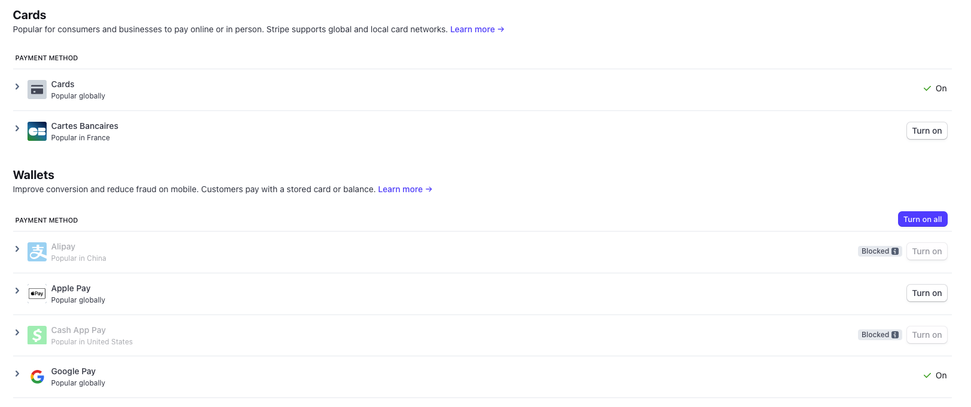Viewport: 971px width, 407px height.
Task: Click the Cards payment method icon
Action: [x=37, y=90]
